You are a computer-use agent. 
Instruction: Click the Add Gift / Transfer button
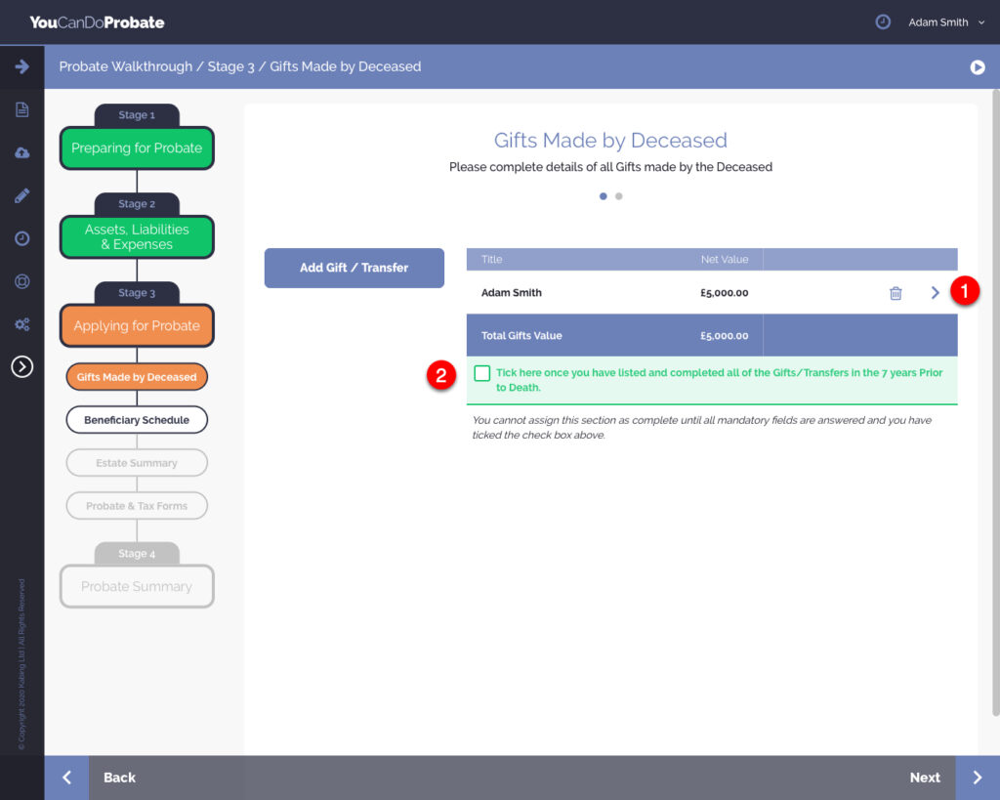(x=354, y=268)
